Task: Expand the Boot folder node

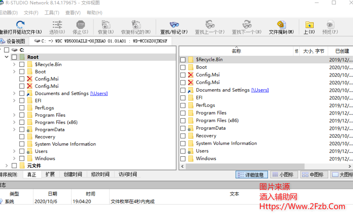Action: [14, 72]
